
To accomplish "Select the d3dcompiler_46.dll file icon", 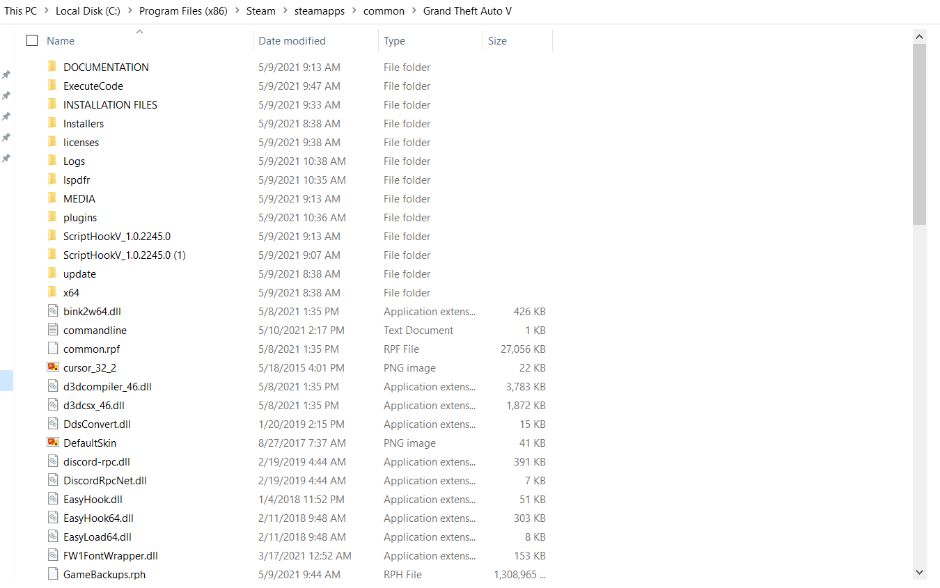I will (x=52, y=386).
